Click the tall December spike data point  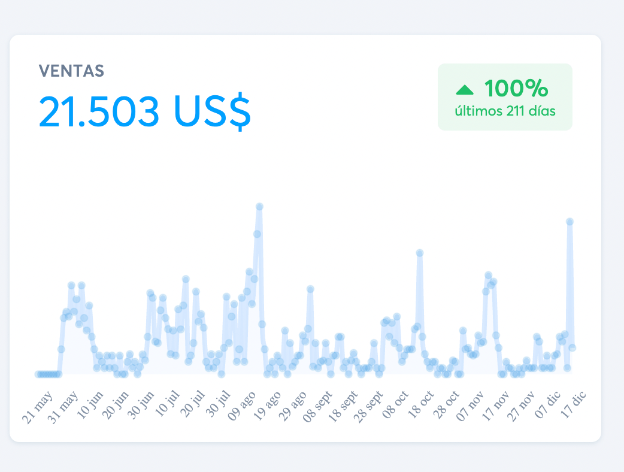click(570, 222)
